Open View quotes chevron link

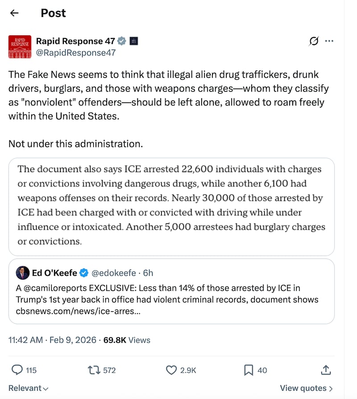tap(306, 388)
